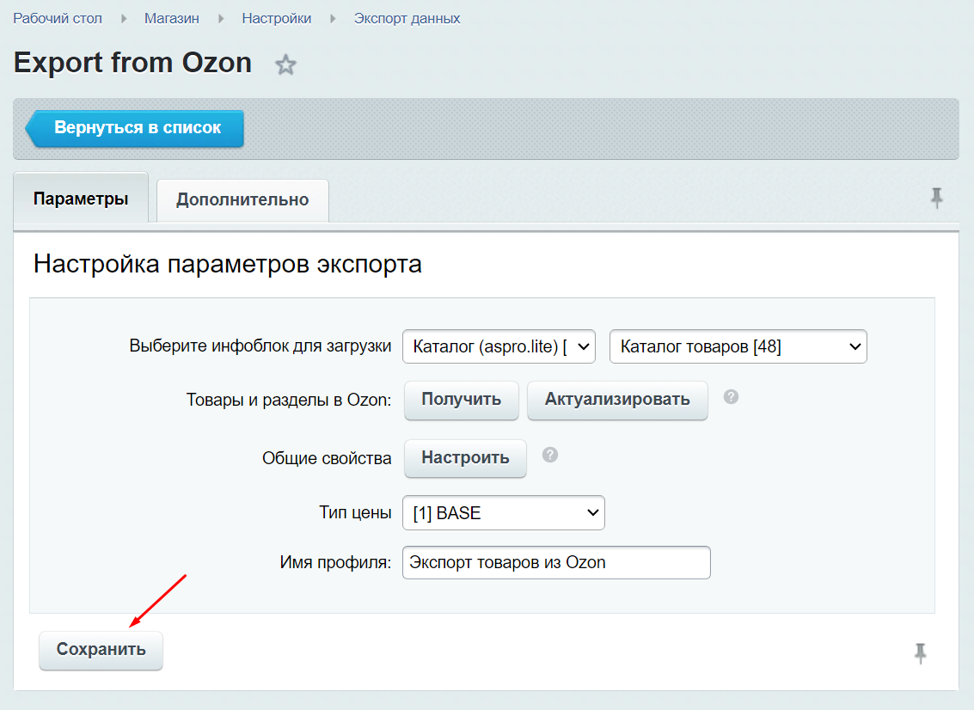The image size is (974, 710).
Task: Save settings with the Сохранить button
Action: pos(101,650)
